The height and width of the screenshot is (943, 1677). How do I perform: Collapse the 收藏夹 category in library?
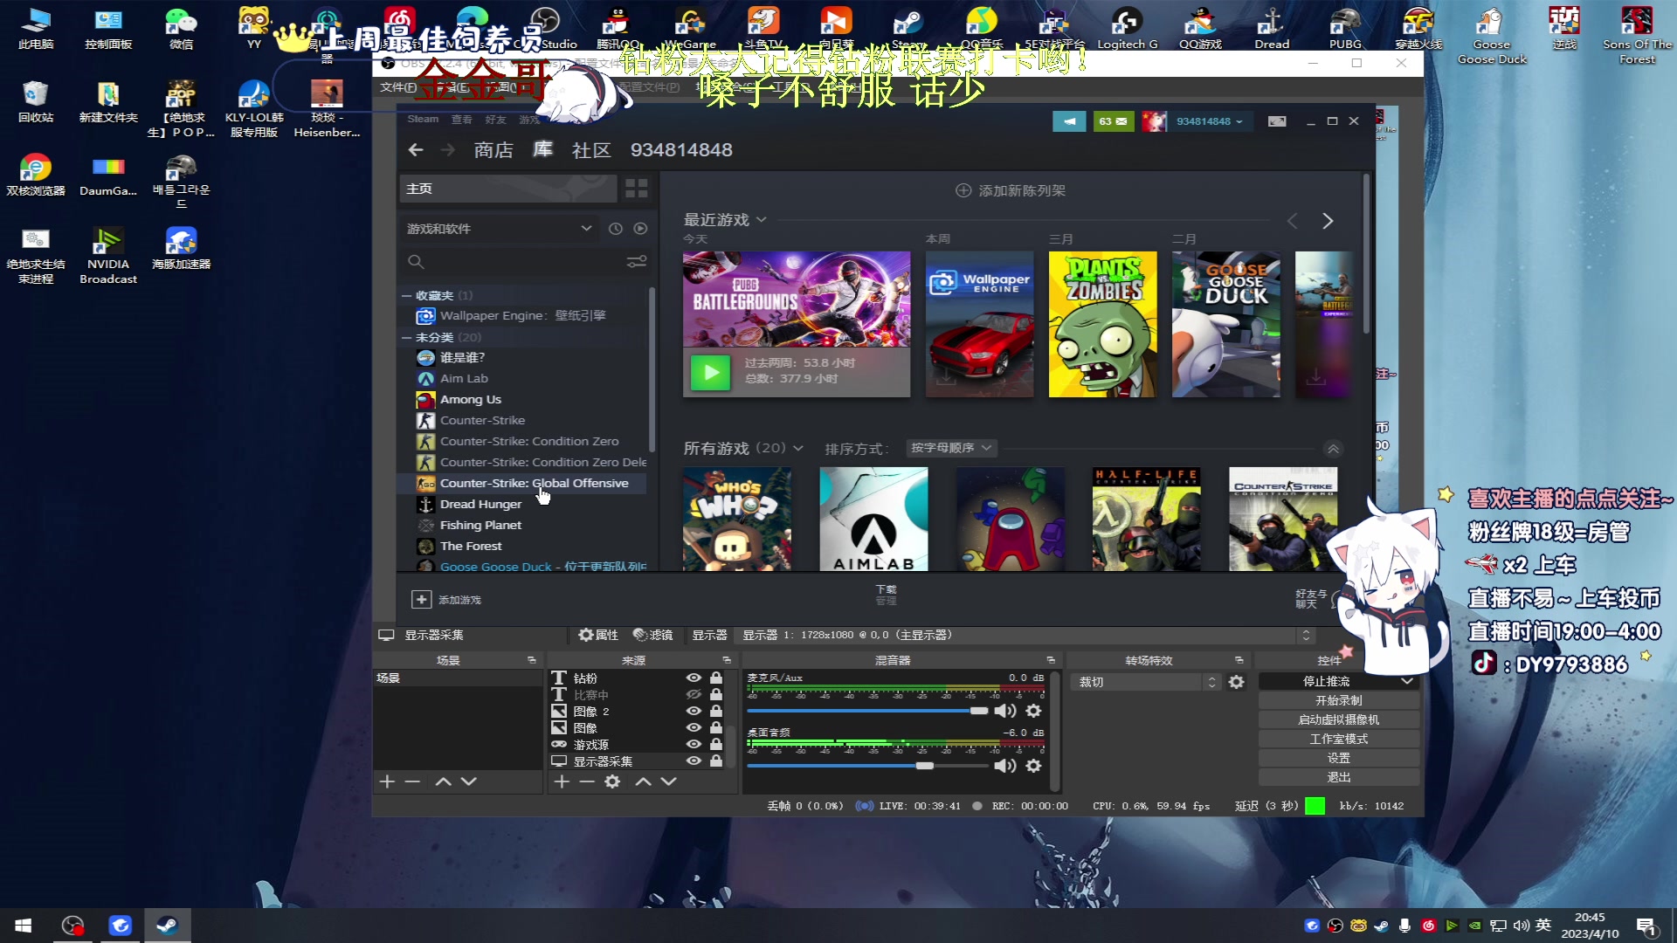tap(406, 295)
